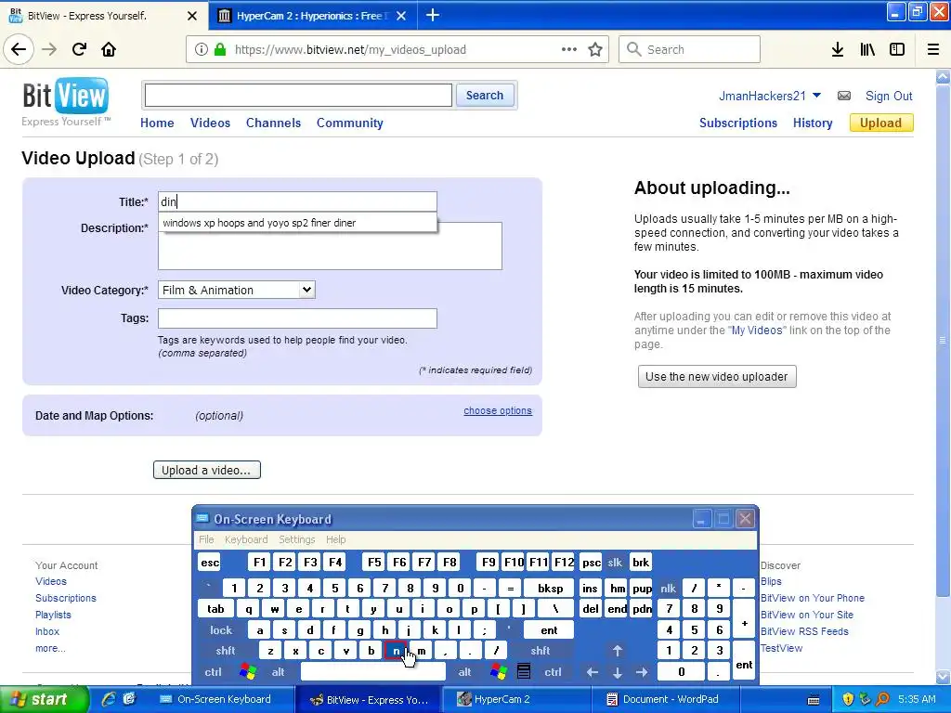Image resolution: width=951 pixels, height=713 pixels.
Task: Open the File menu in On-Screen Keyboard
Action: pyautogui.click(x=206, y=539)
